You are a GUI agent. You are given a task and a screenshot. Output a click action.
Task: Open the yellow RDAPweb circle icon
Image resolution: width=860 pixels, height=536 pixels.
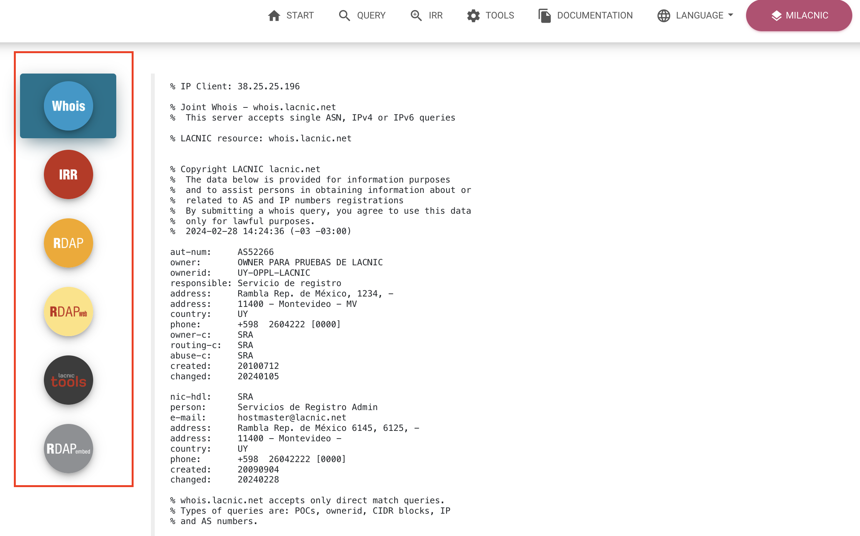click(x=68, y=312)
